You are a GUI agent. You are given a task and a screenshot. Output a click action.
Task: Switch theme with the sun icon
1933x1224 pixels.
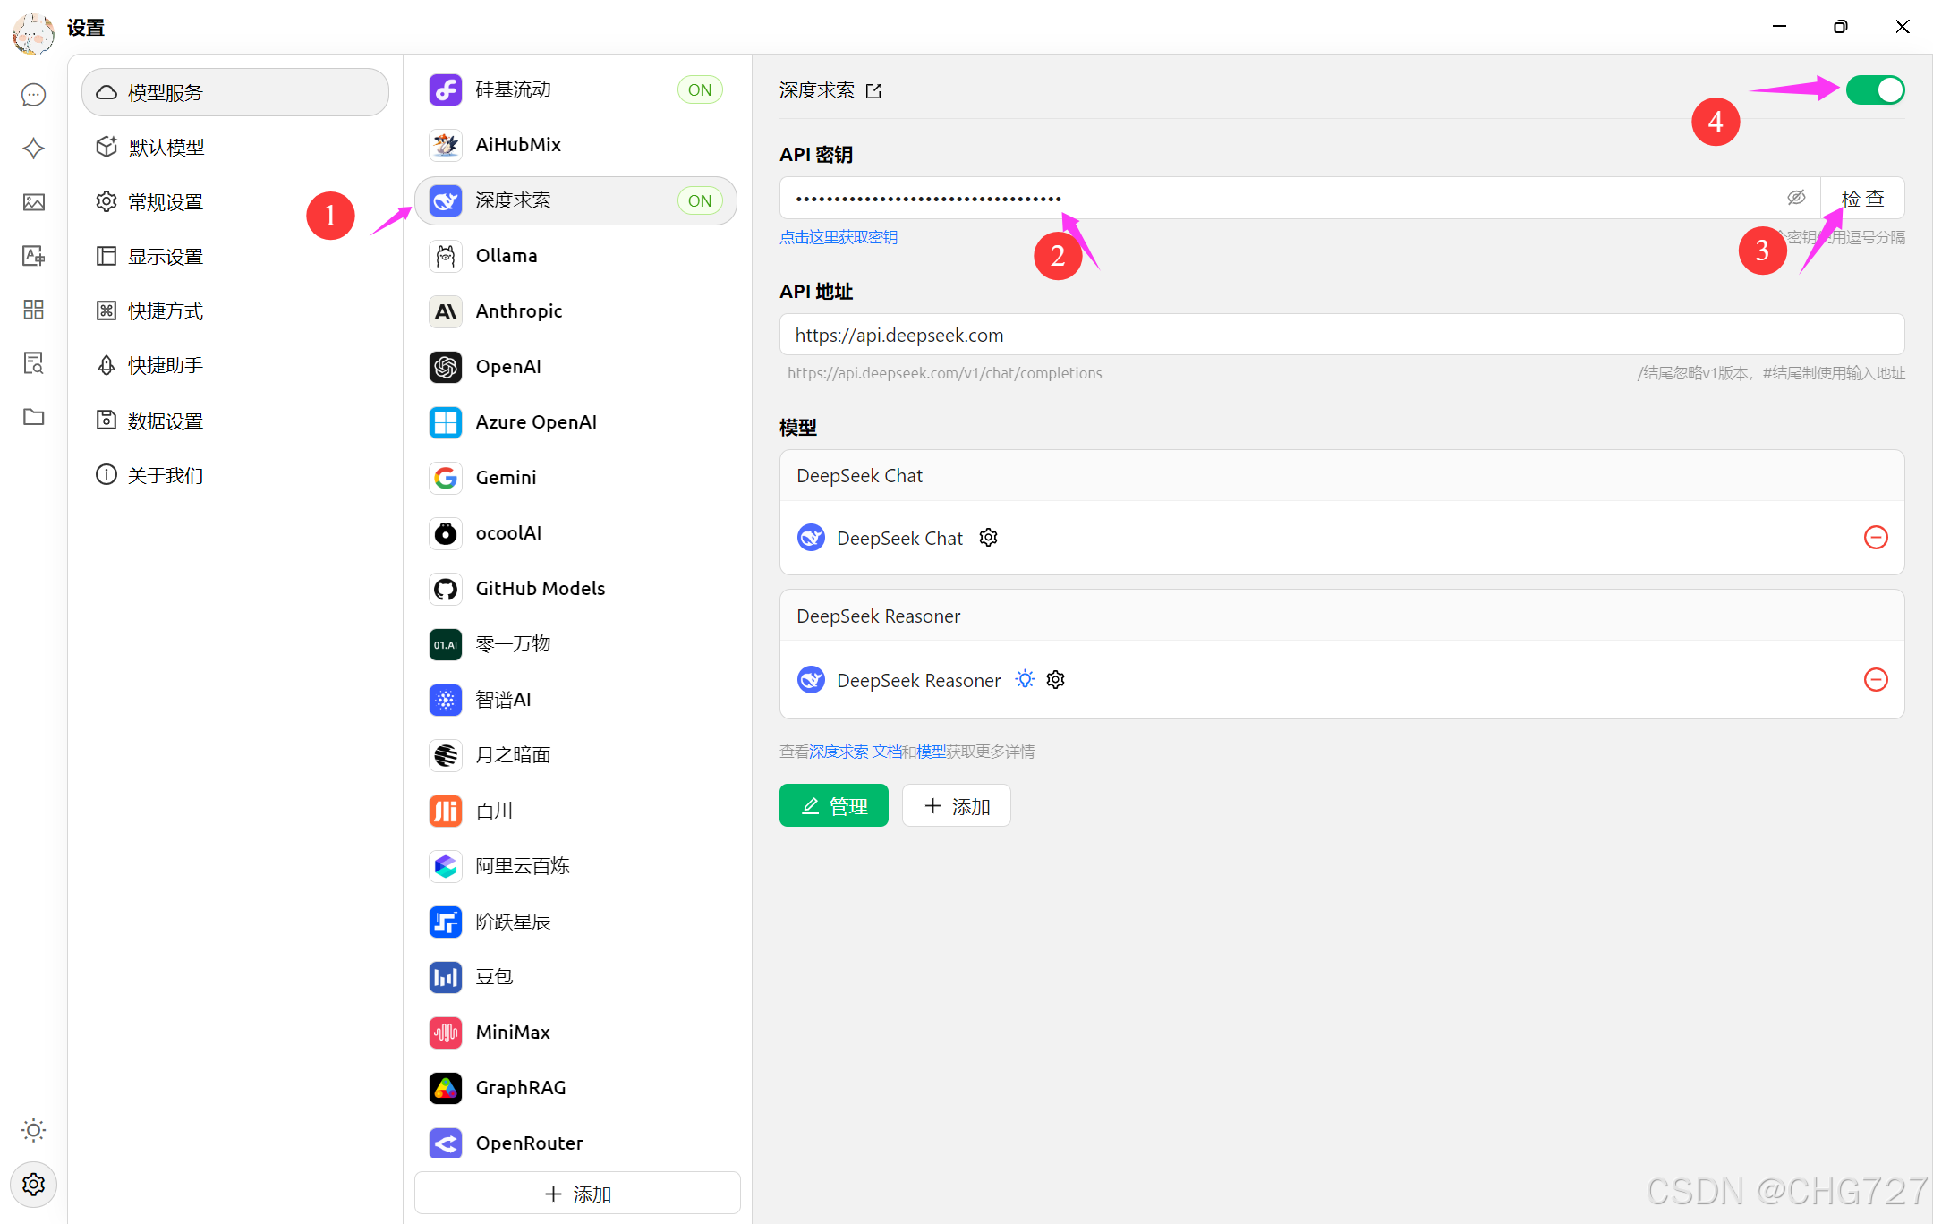click(33, 1130)
